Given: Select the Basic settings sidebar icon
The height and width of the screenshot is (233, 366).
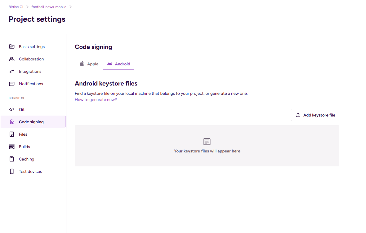Looking at the screenshot, I should (11, 46).
